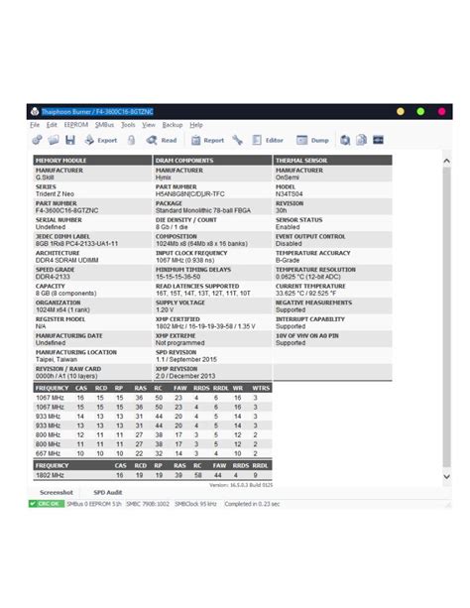470x608 pixels.
Task: Click the G.Skill manufacturer value
Action: tap(45, 178)
